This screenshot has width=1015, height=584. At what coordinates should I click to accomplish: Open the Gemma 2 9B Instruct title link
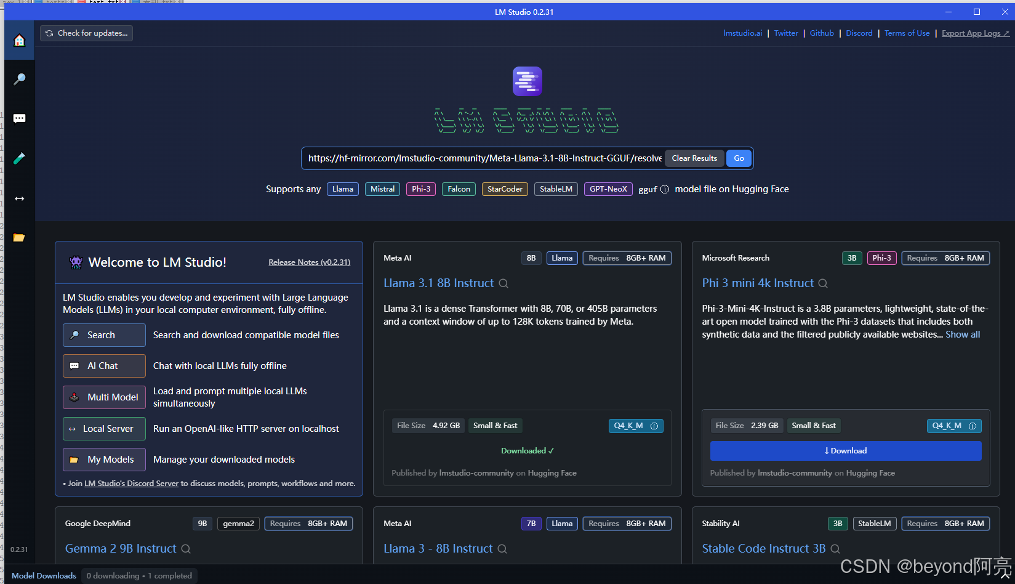[x=121, y=549]
